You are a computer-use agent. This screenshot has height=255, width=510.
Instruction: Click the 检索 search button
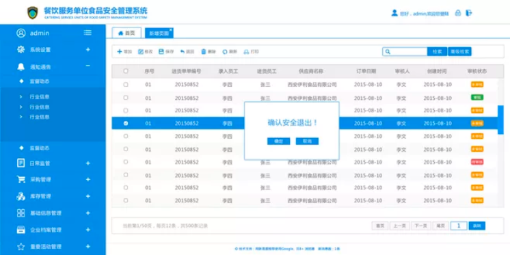[437, 51]
